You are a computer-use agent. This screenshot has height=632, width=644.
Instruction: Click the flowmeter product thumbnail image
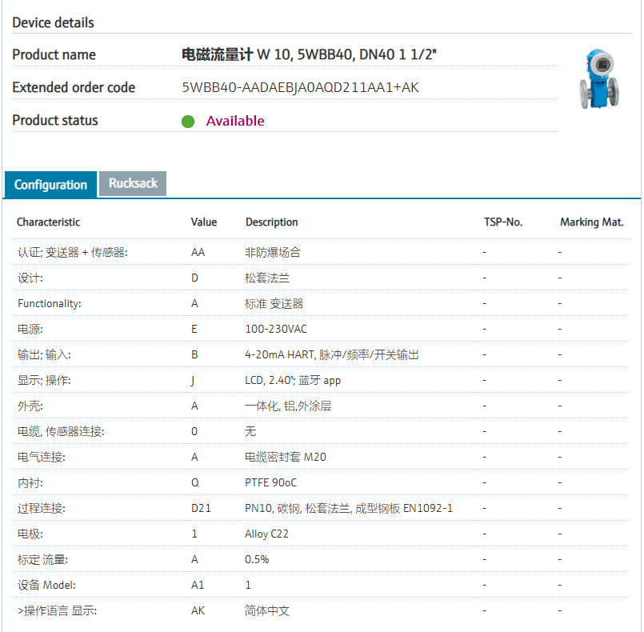(598, 79)
